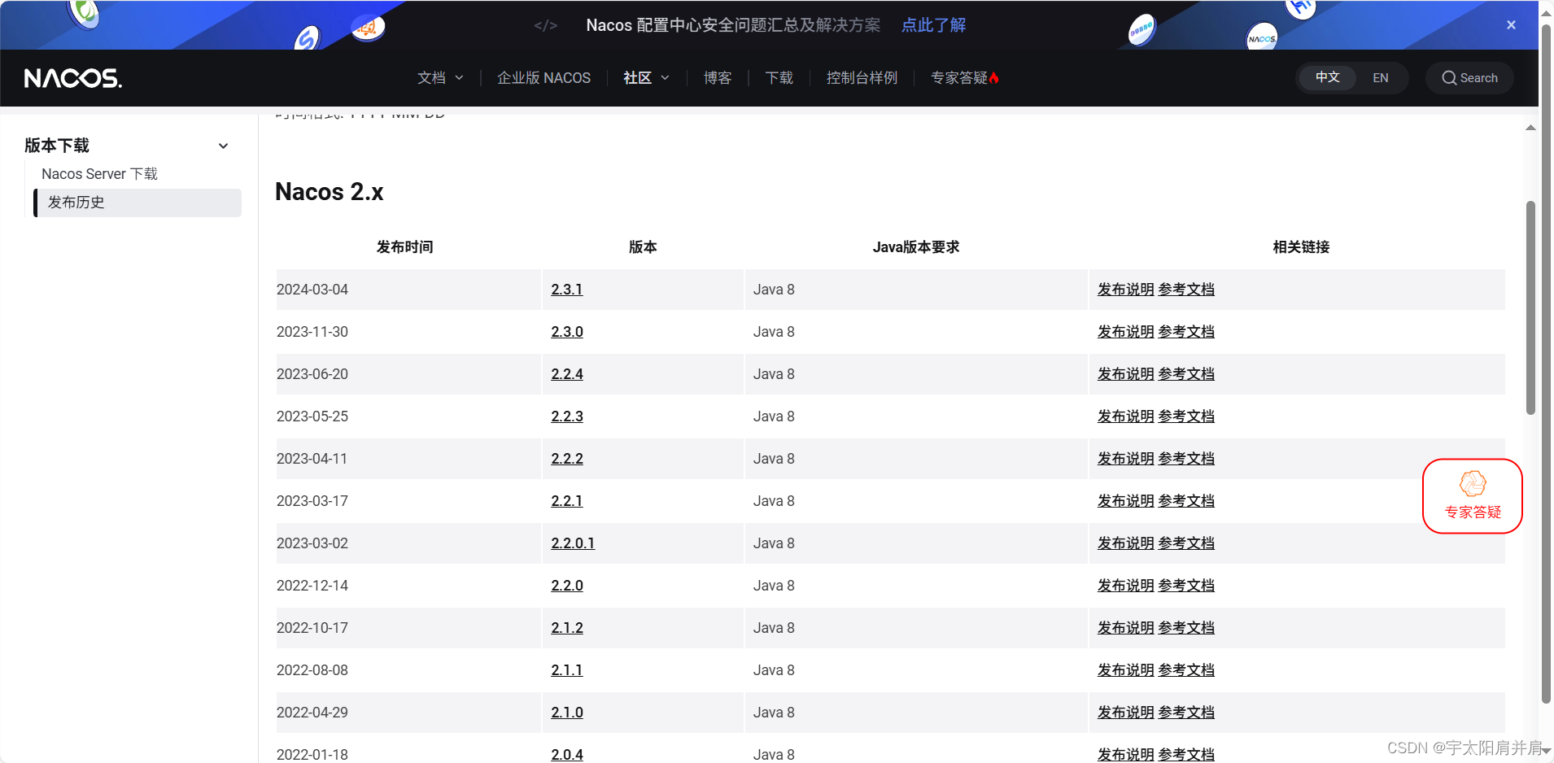This screenshot has width=1554, height=763.
Task: Open 发布说明 for version 2.3.1
Action: [x=1126, y=290]
